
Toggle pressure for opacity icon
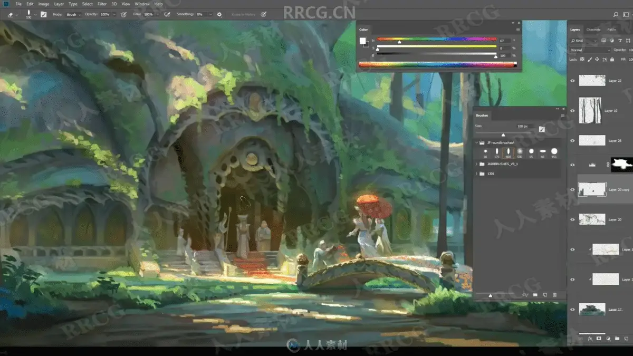pyautogui.click(x=123, y=14)
